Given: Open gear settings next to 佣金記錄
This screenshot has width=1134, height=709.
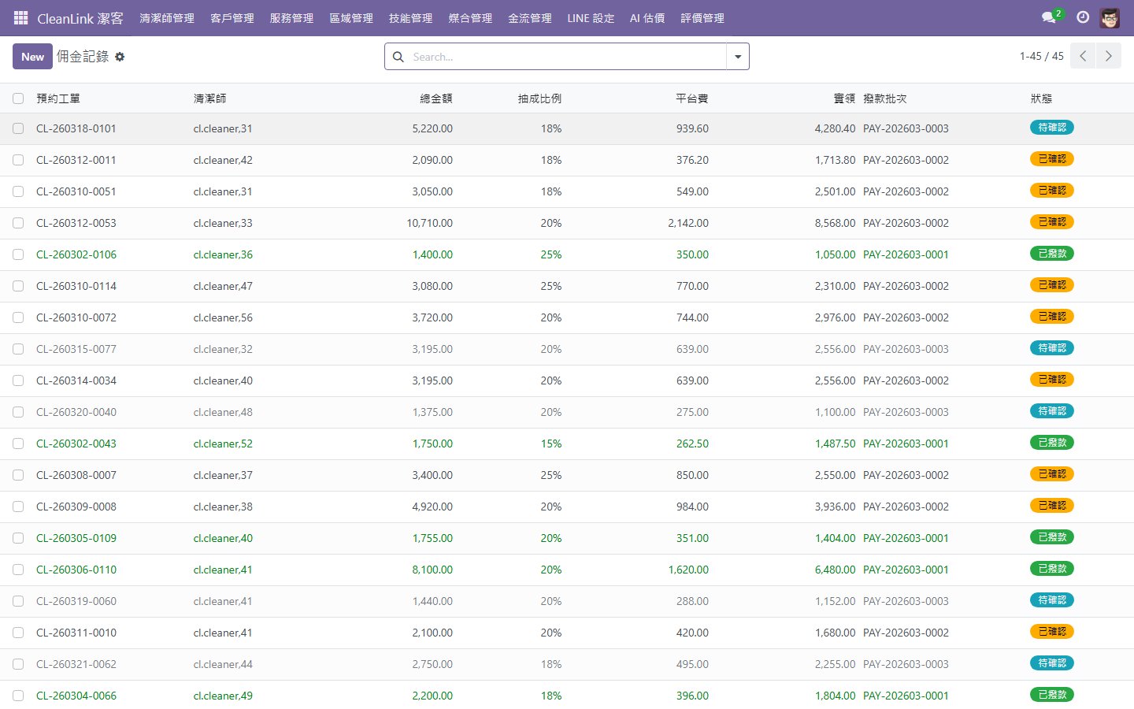Looking at the screenshot, I should (x=120, y=57).
